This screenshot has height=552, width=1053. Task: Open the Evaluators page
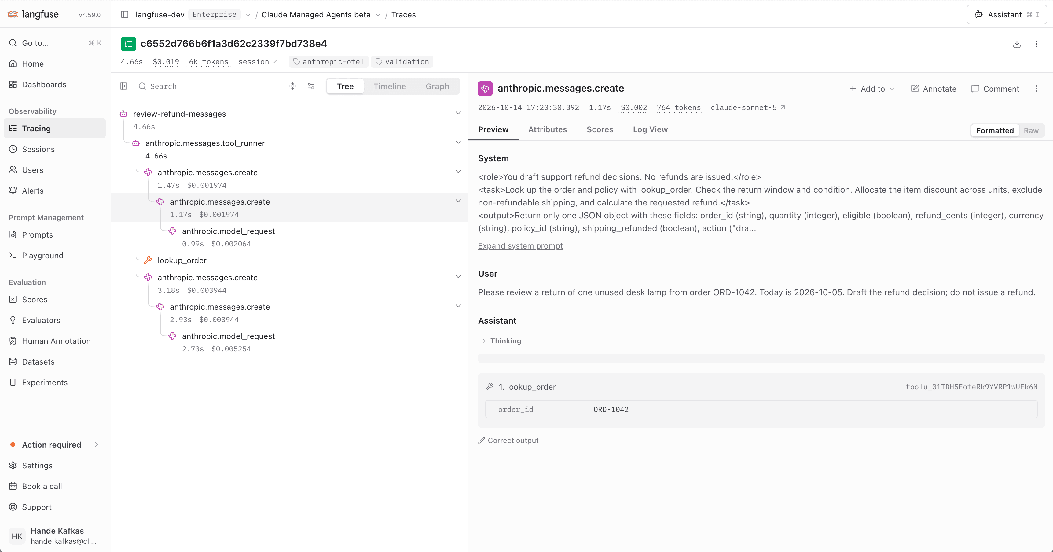point(55,320)
